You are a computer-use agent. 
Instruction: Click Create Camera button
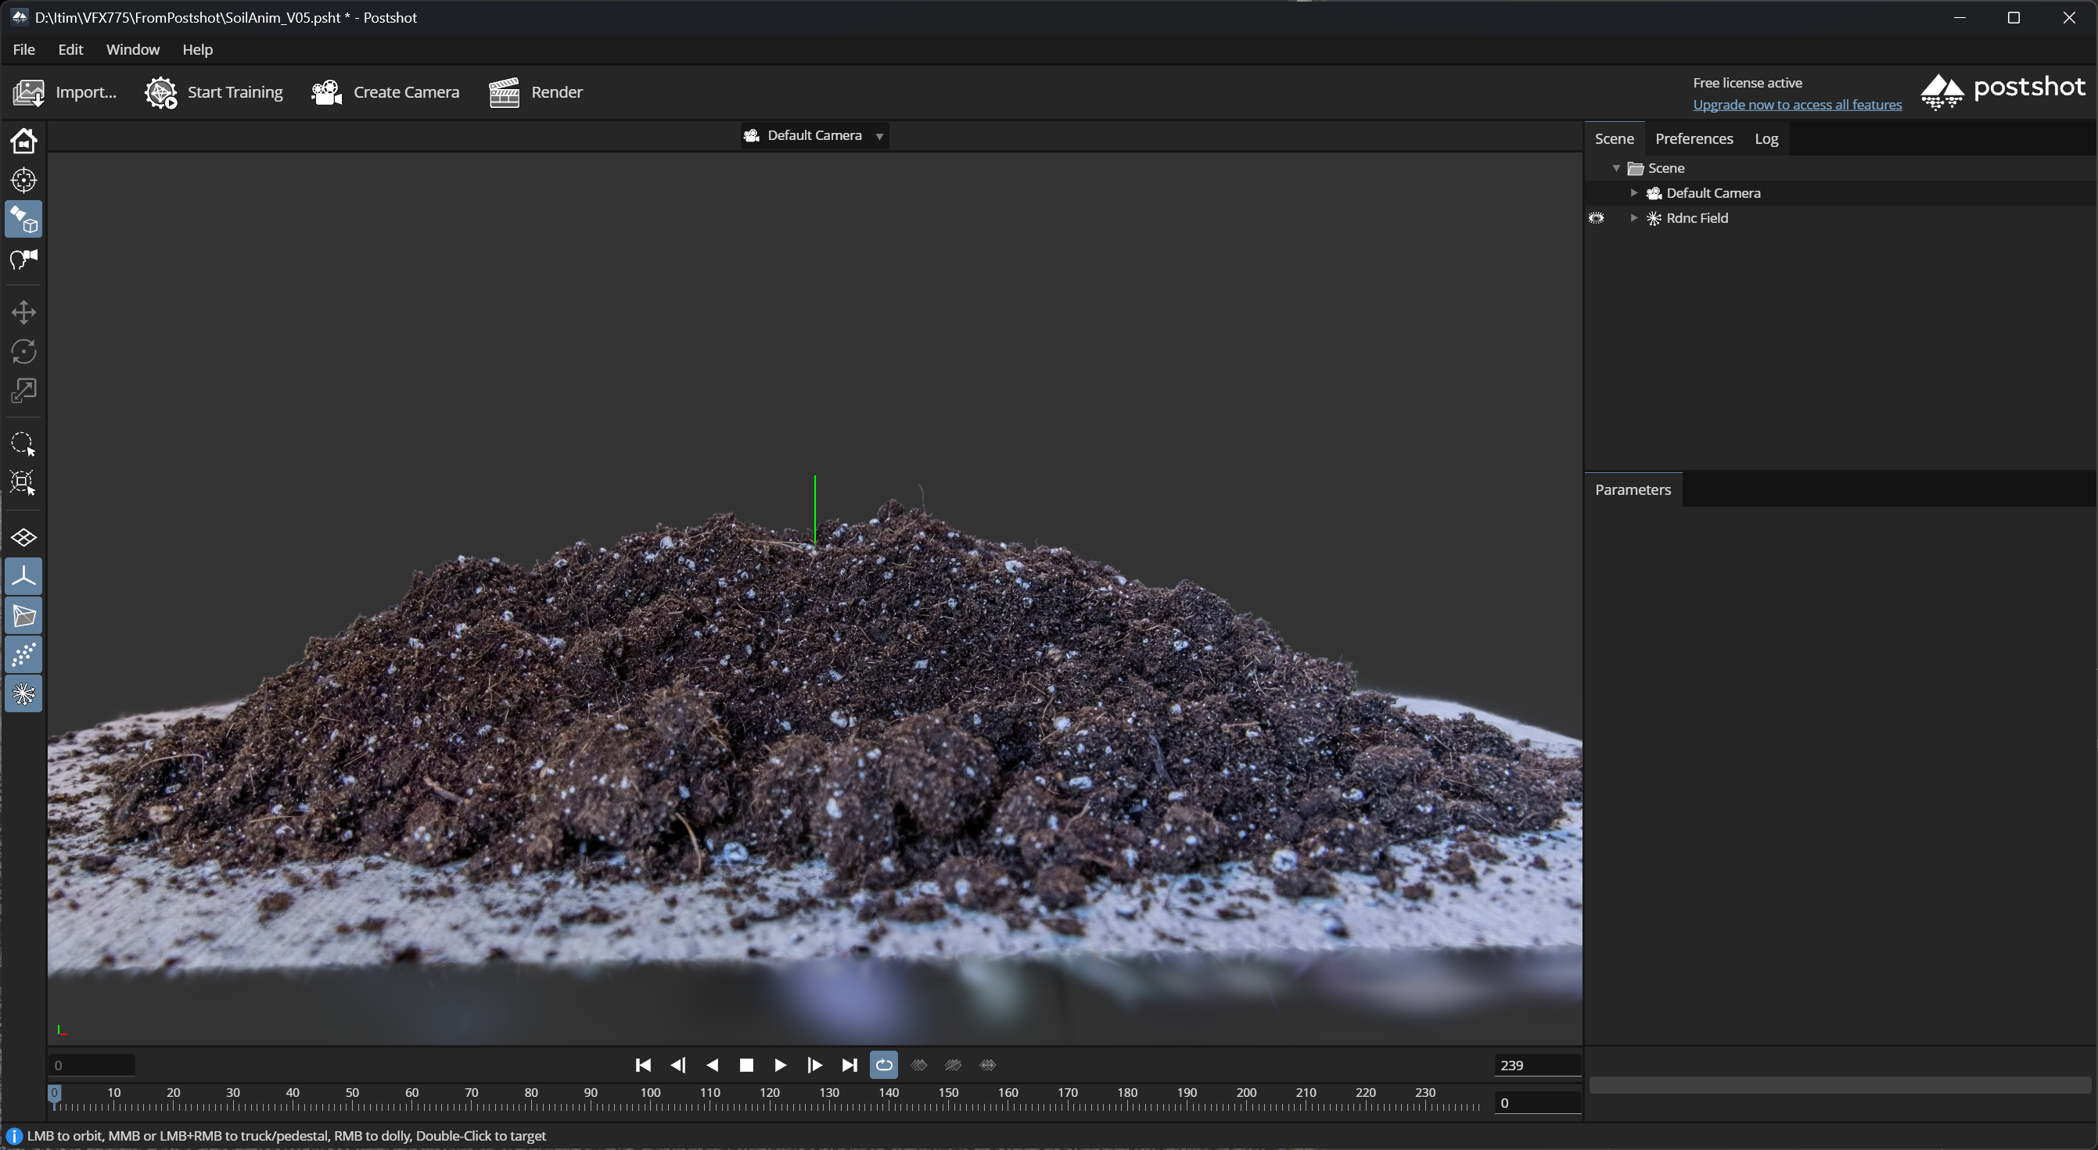[x=384, y=92]
